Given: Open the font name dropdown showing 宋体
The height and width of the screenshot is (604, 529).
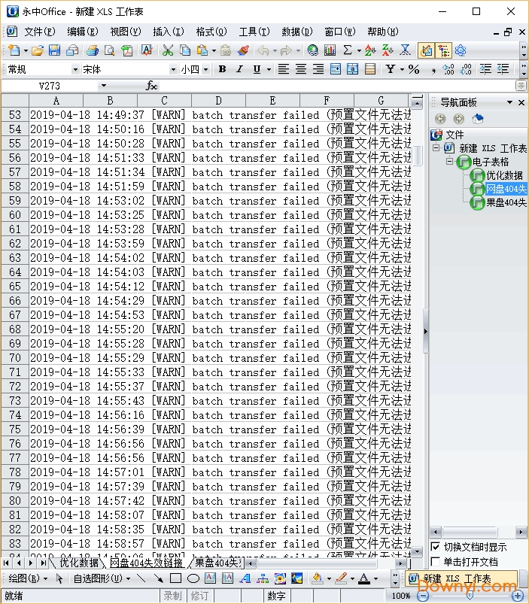Looking at the screenshot, I should point(127,69).
